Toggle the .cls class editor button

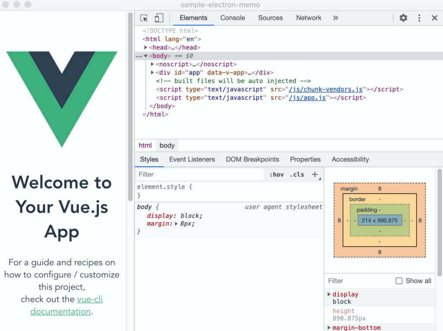[297, 174]
